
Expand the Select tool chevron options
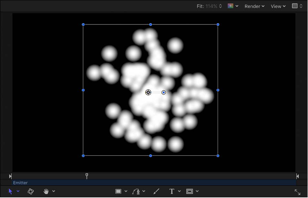pos(18,191)
